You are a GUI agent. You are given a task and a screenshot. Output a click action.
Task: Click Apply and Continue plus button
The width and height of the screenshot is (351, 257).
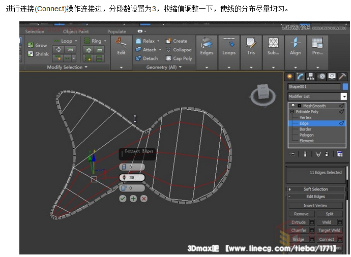(x=133, y=199)
